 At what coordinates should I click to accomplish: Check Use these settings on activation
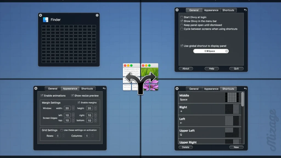coord(61,130)
